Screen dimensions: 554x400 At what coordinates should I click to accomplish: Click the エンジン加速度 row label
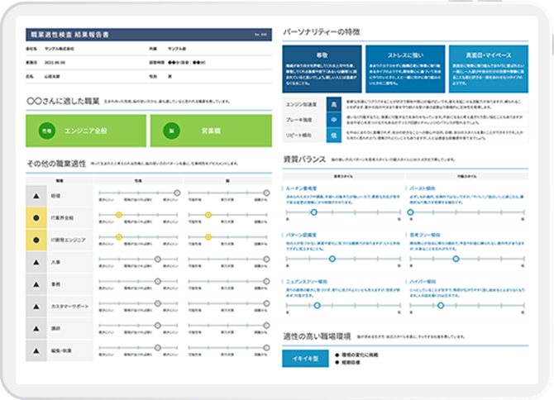[301, 104]
